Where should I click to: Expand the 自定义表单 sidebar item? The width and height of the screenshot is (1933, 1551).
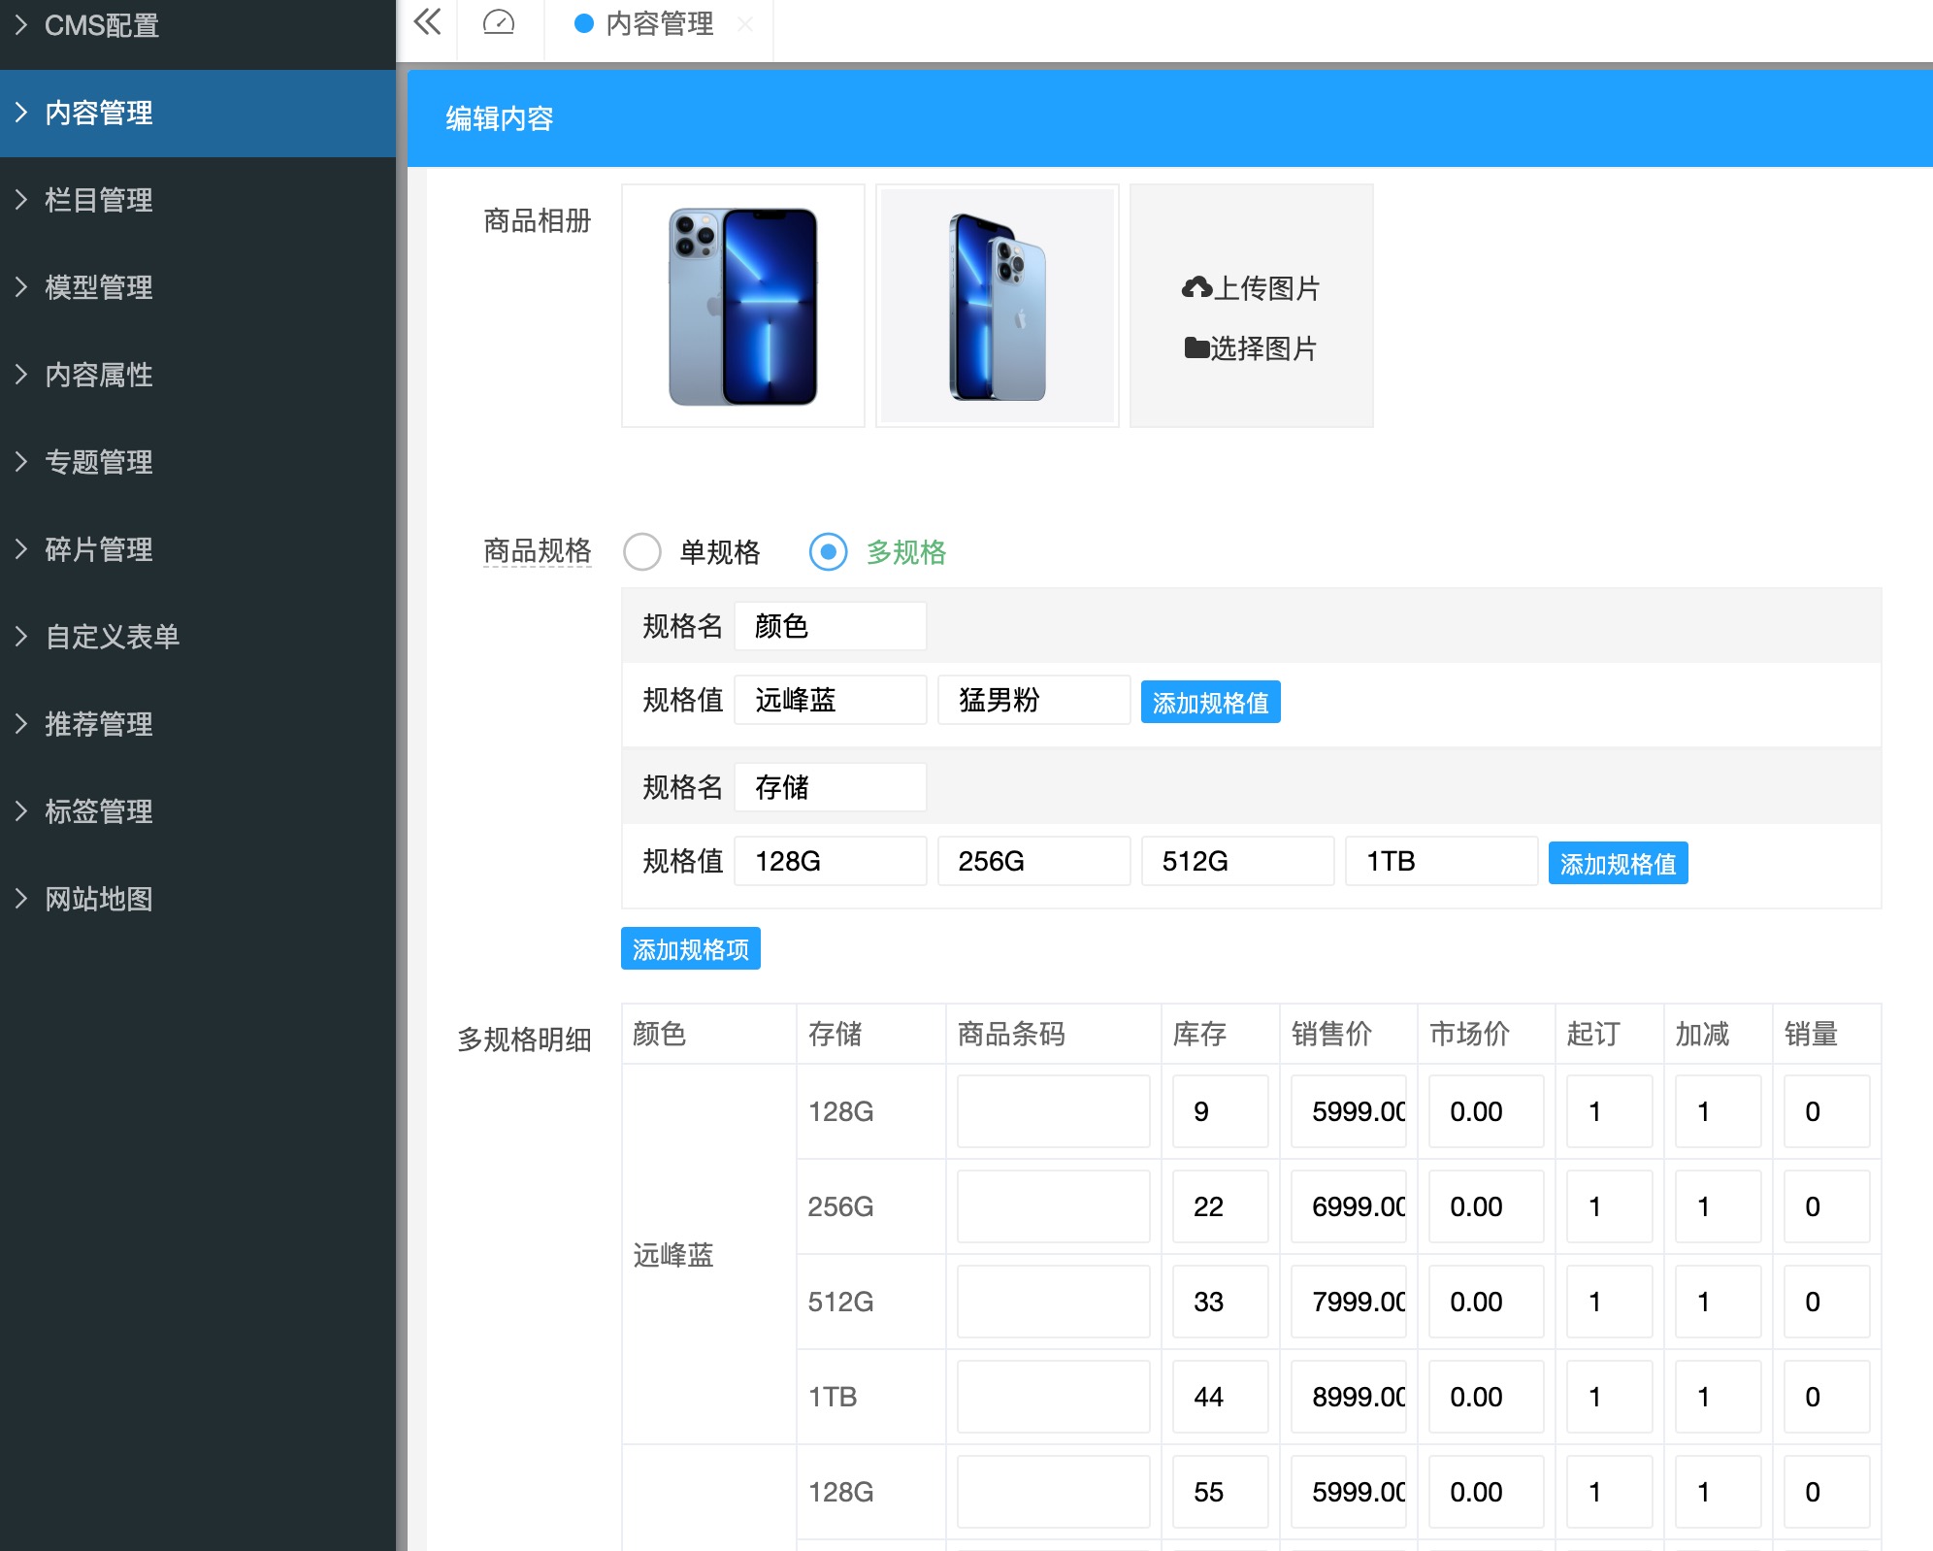pyautogui.click(x=198, y=637)
